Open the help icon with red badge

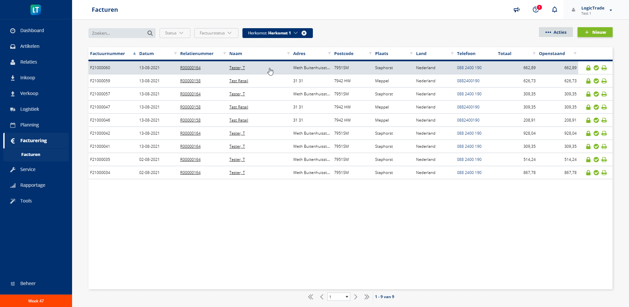click(x=536, y=10)
